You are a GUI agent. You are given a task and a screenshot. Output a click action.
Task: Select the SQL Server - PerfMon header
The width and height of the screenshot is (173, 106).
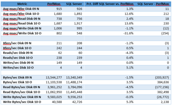(x=153, y=4)
